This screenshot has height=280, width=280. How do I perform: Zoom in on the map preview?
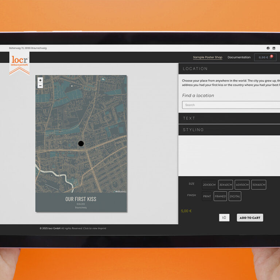[40, 80]
